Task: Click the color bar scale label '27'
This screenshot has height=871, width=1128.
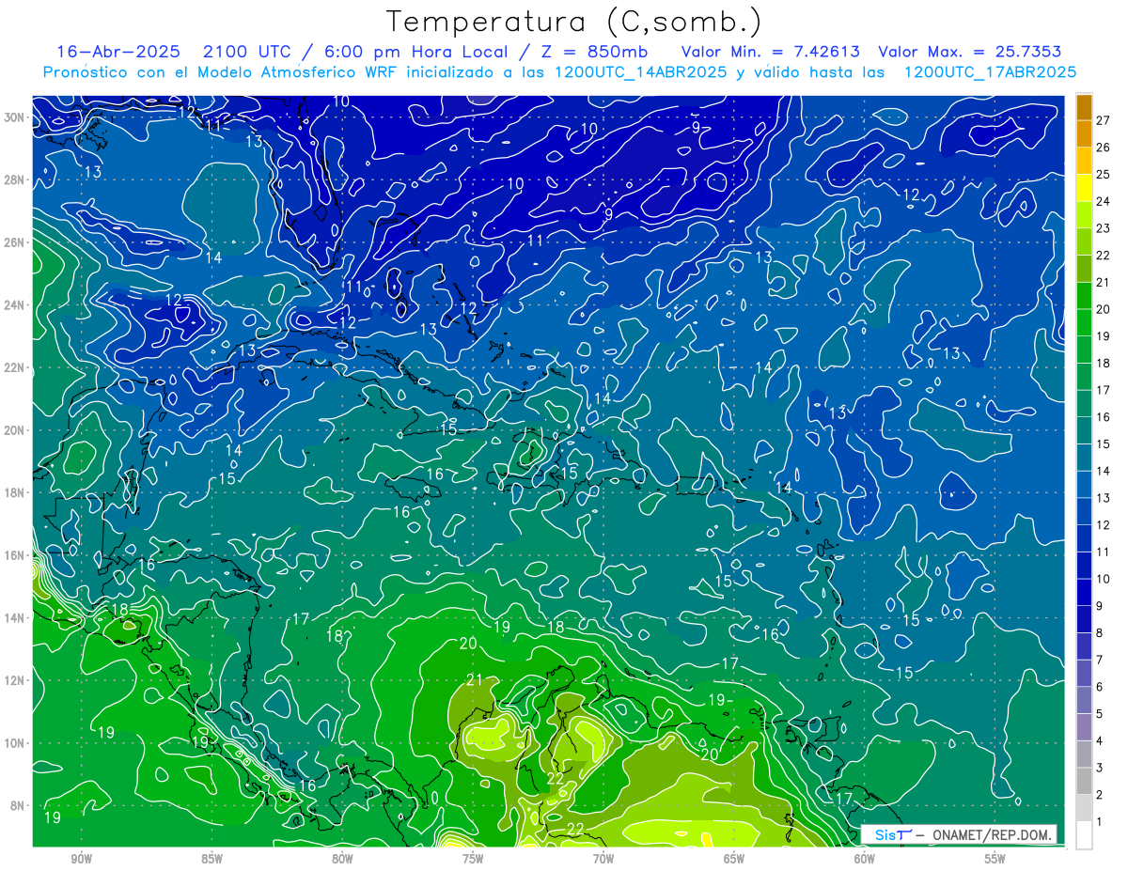Action: point(1103,120)
